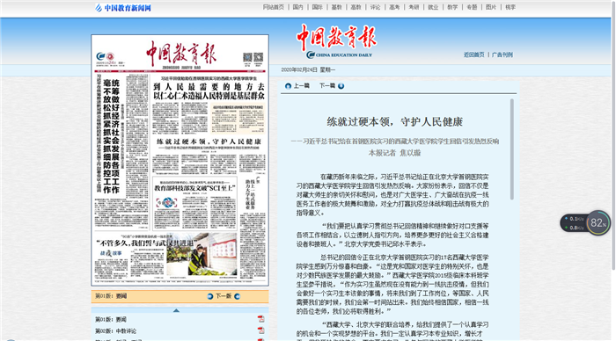The height and width of the screenshot is (341, 616).
Task: Download PDF of 第01版 要闻
Action: (260, 319)
